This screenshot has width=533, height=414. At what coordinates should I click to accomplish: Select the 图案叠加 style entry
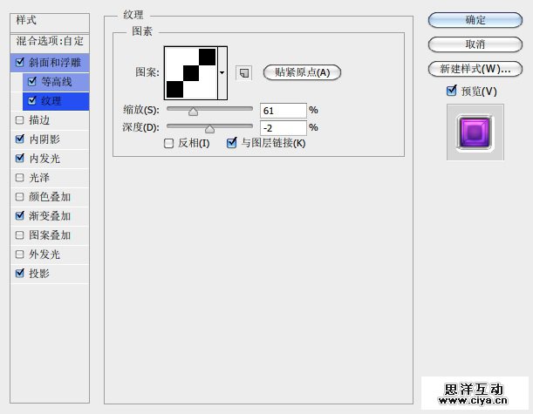coord(50,235)
